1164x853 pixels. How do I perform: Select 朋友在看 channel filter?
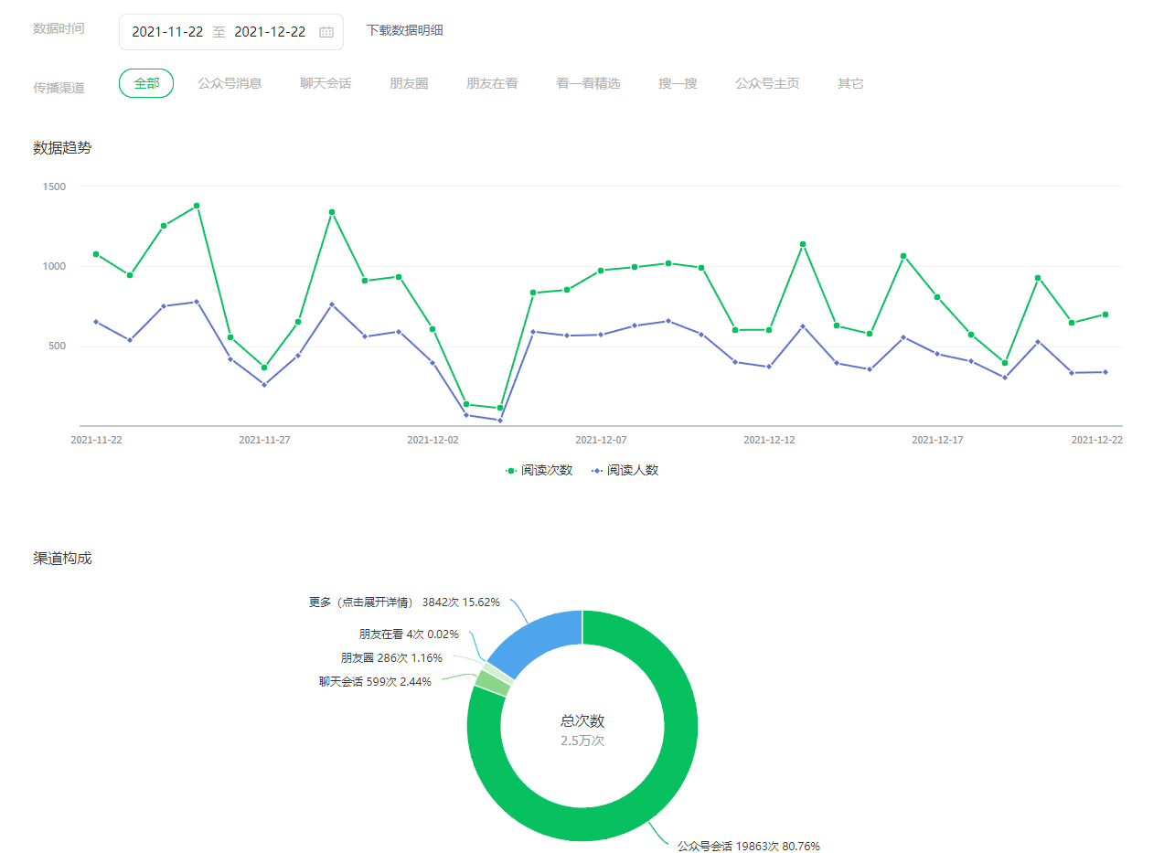(x=492, y=83)
